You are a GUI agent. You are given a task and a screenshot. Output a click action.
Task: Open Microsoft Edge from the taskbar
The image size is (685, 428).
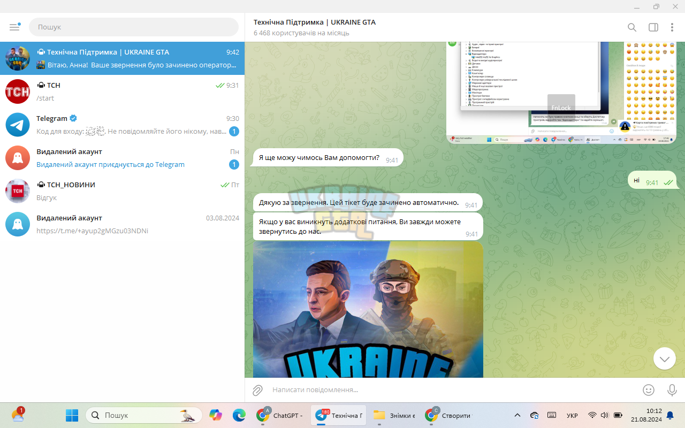[239, 415]
